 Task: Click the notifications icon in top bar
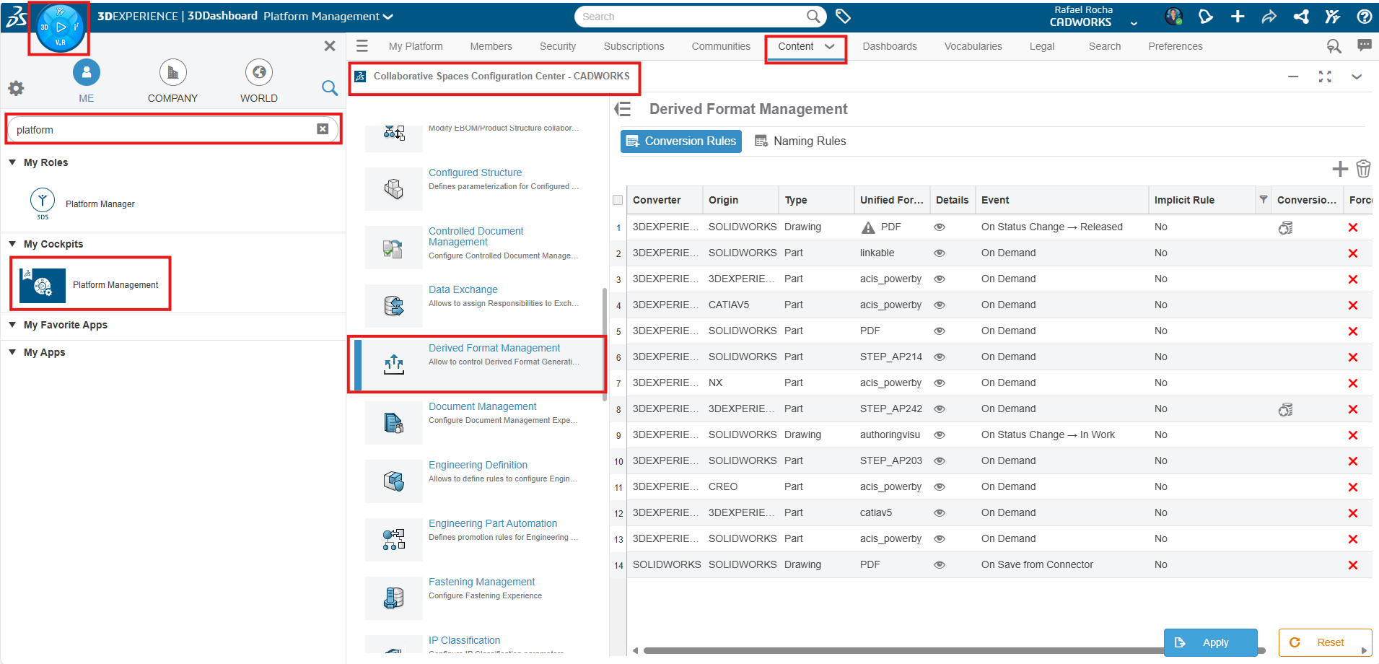1205,16
